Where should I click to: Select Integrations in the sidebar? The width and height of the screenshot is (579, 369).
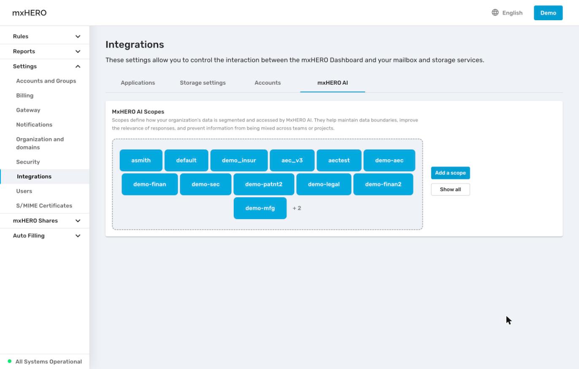coord(45,176)
